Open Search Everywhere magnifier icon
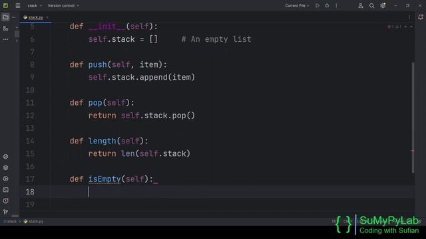 371,6
